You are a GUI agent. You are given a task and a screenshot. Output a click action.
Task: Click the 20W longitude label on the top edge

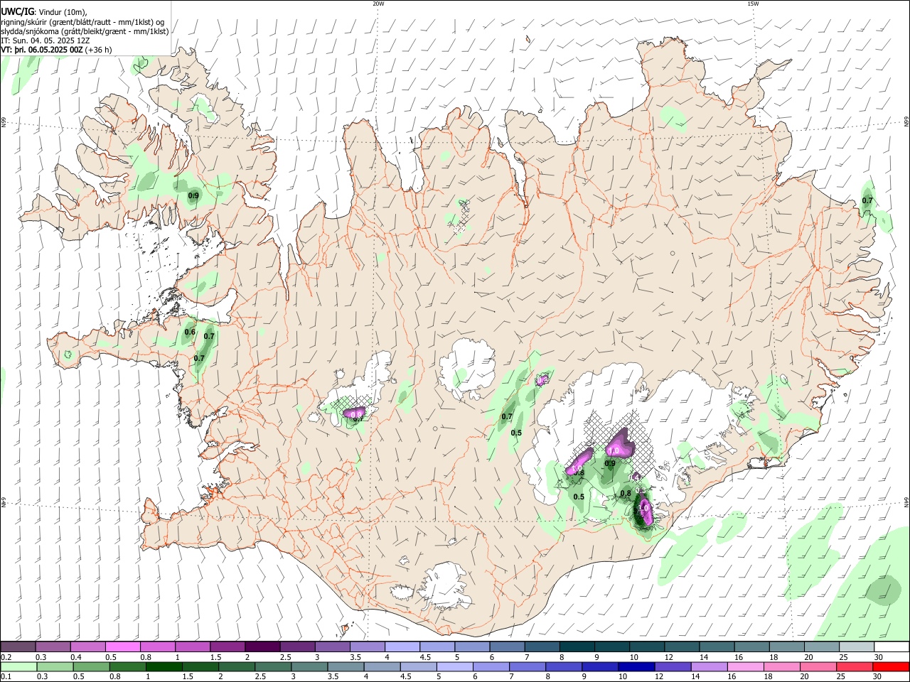coord(378,4)
